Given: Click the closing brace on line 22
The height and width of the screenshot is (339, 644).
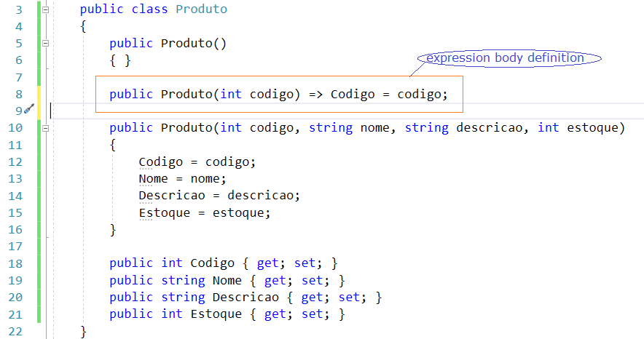Looking at the screenshot, I should click(x=84, y=331).
